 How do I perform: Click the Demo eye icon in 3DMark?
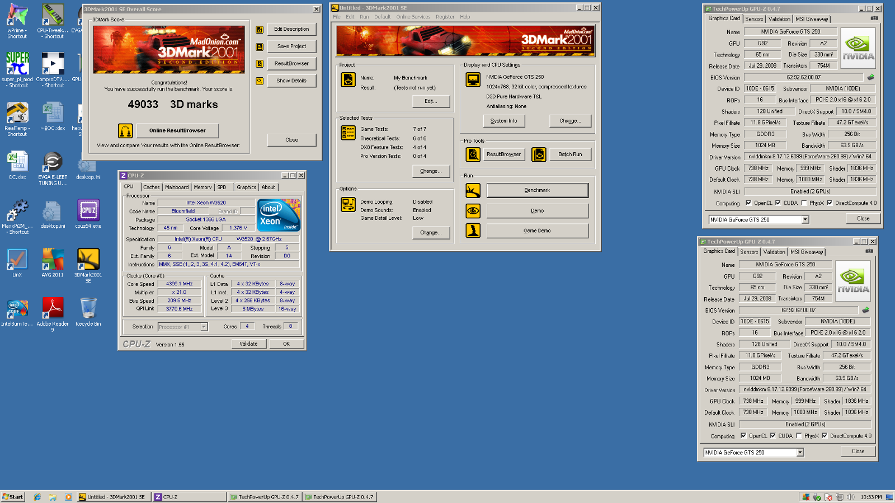473,211
